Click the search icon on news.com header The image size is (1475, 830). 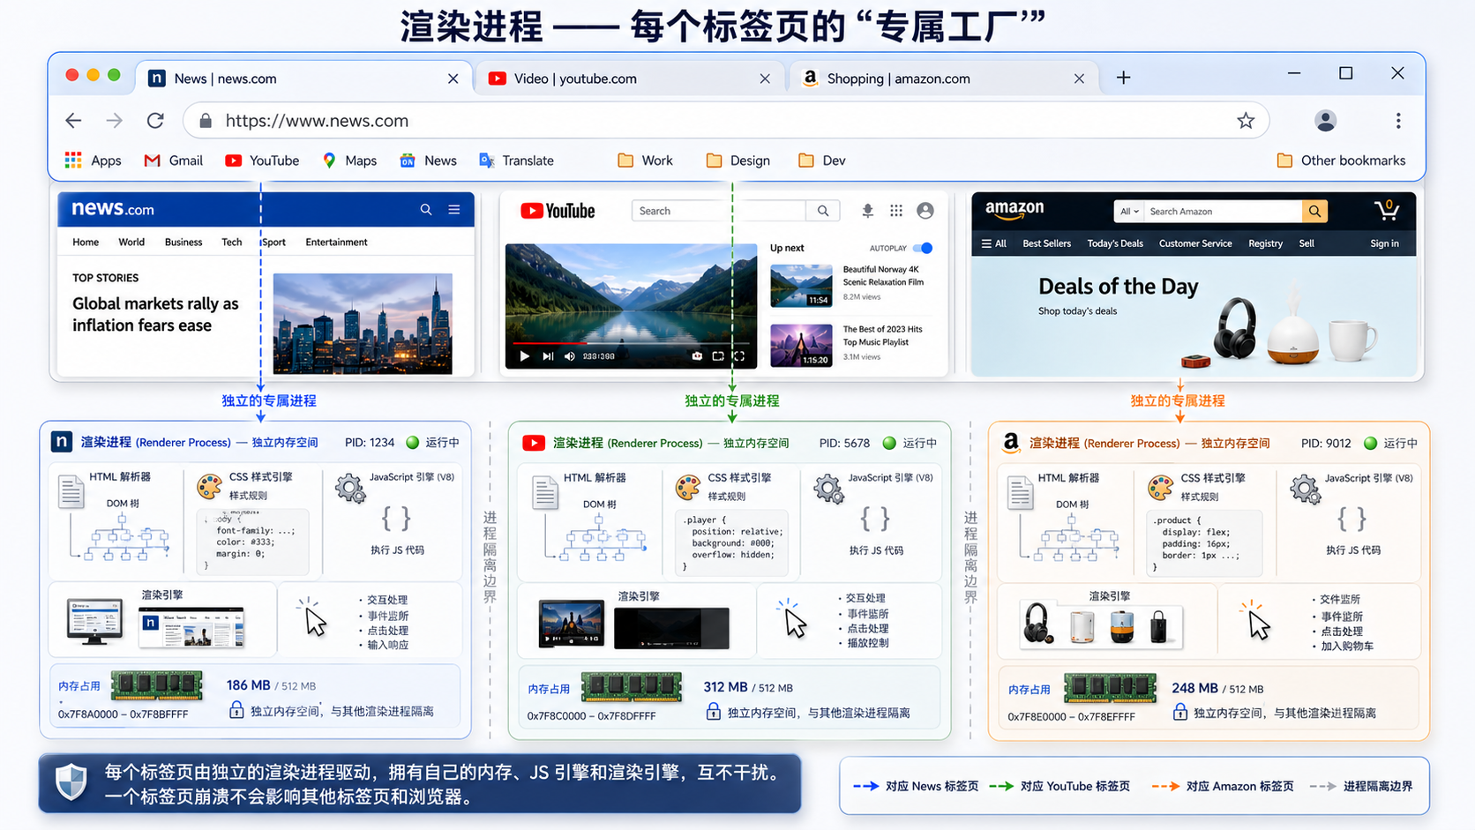(426, 210)
